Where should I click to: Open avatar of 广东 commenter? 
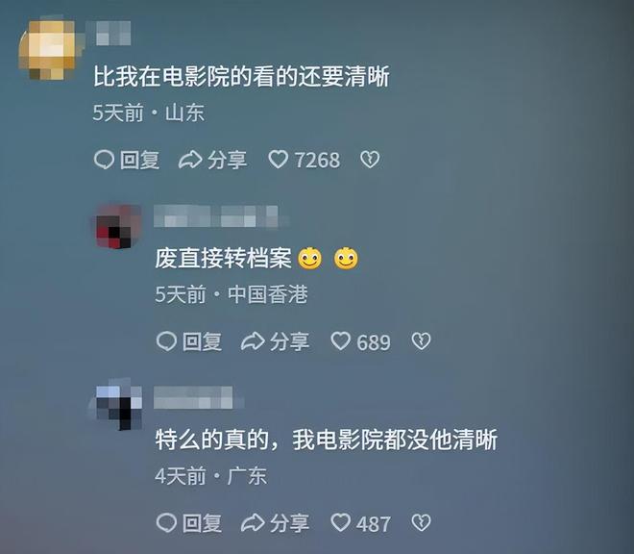(x=117, y=405)
